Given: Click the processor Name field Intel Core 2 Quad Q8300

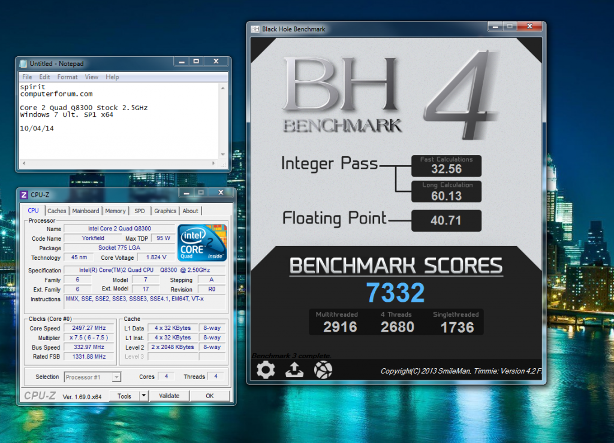Looking at the screenshot, I should click(x=119, y=228).
